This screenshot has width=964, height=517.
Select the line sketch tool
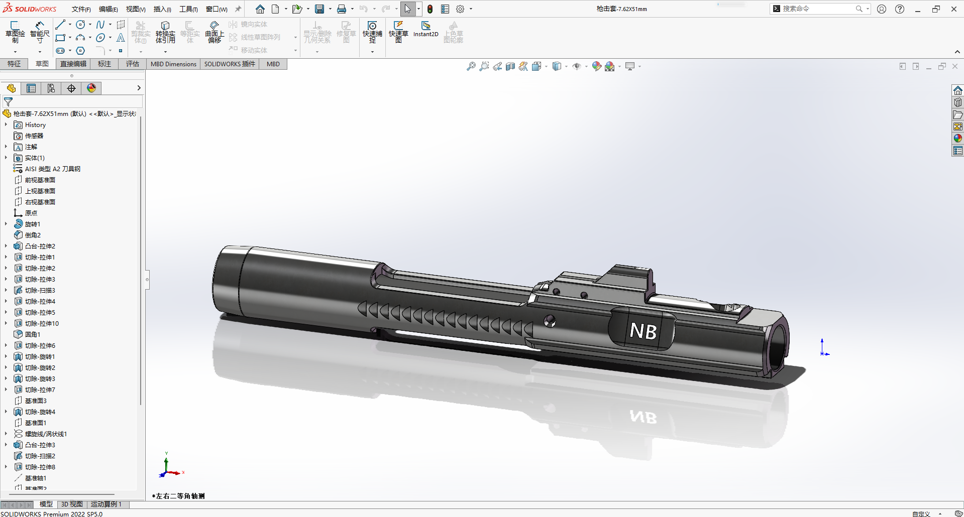point(60,25)
